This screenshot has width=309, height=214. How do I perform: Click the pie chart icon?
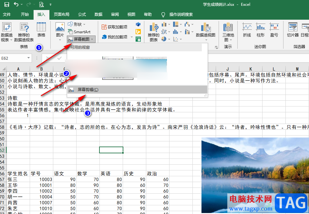[164, 39]
